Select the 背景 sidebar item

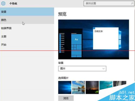27,12
